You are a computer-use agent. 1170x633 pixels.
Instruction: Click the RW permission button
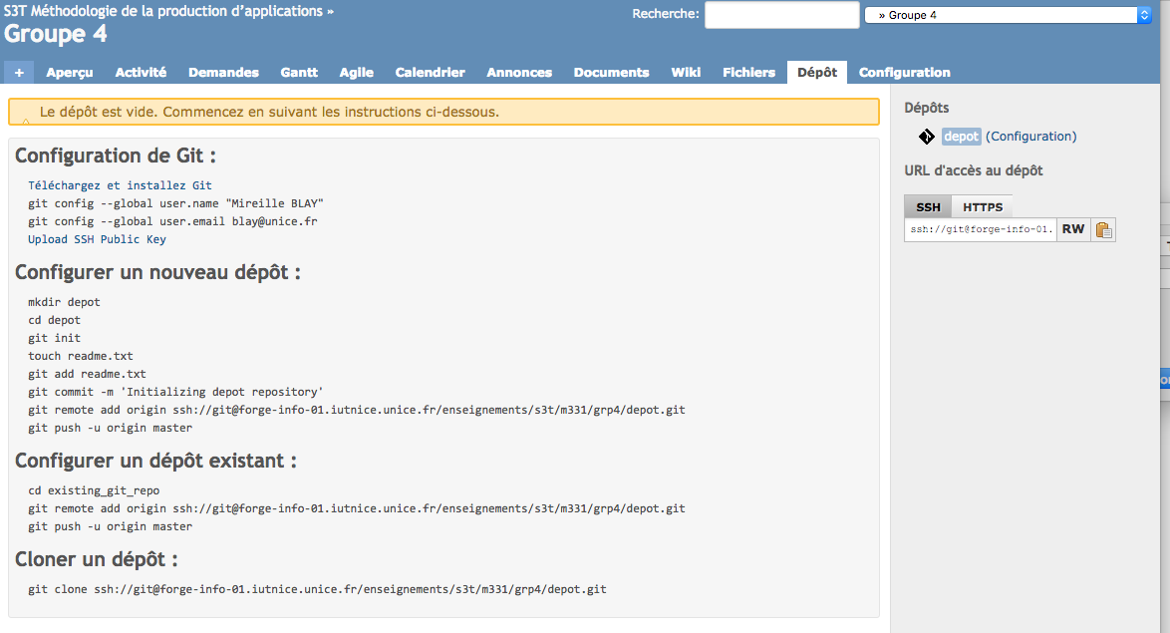click(x=1072, y=230)
